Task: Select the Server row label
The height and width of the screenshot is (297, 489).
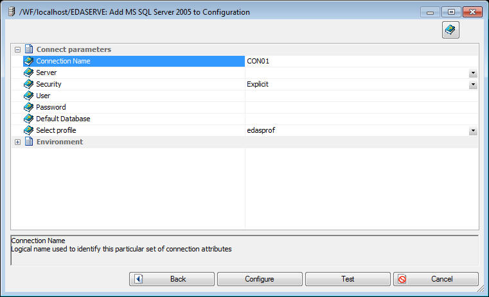Action: point(46,72)
